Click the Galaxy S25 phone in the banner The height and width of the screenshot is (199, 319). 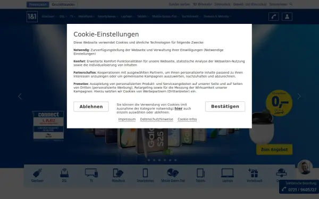(x=153, y=141)
